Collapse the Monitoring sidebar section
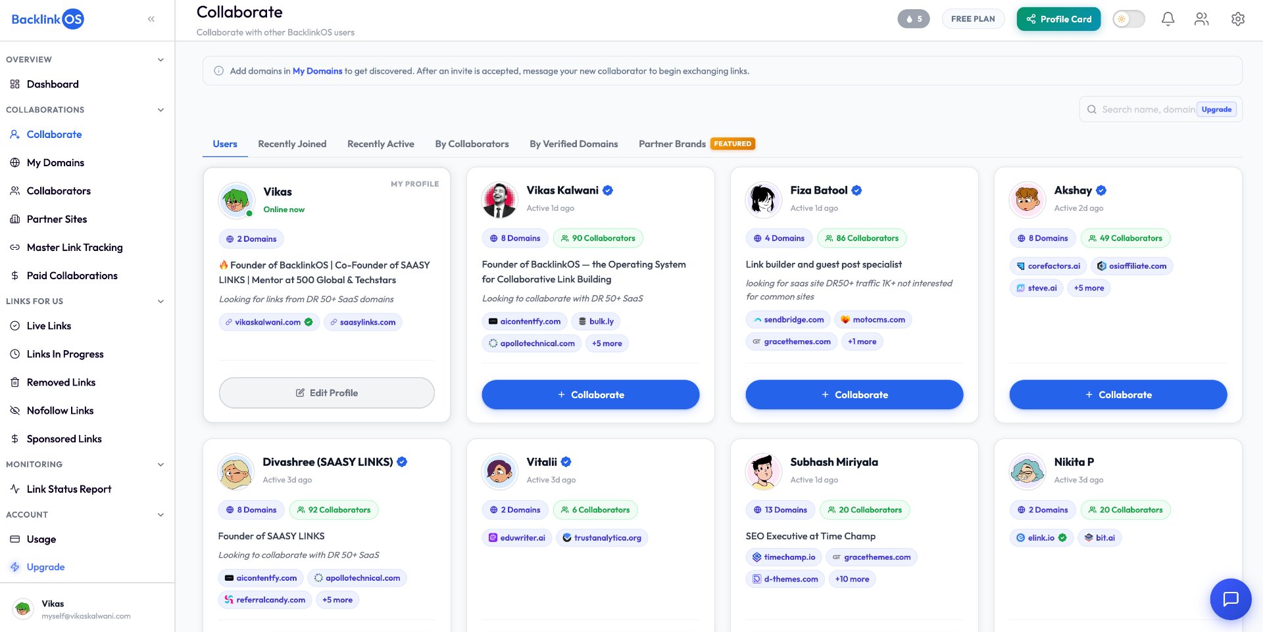The height and width of the screenshot is (632, 1263). (x=161, y=464)
